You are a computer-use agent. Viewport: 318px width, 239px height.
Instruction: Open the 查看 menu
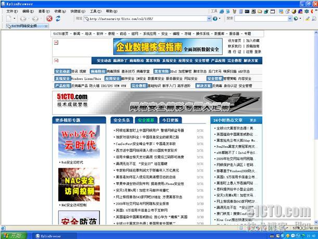44,11
